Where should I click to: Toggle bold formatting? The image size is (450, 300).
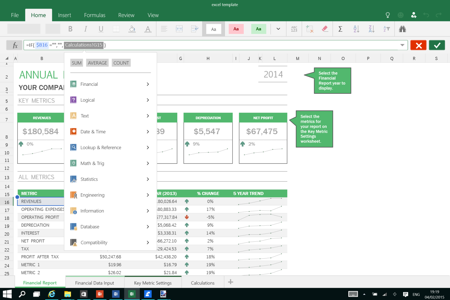pos(70,29)
